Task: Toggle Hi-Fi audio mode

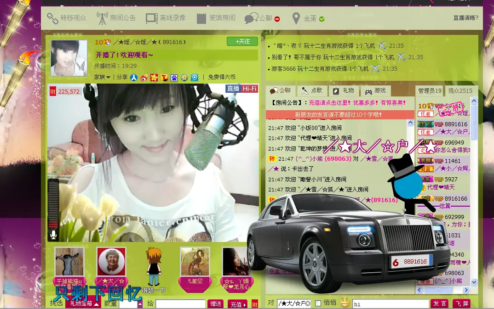Action: coord(249,89)
